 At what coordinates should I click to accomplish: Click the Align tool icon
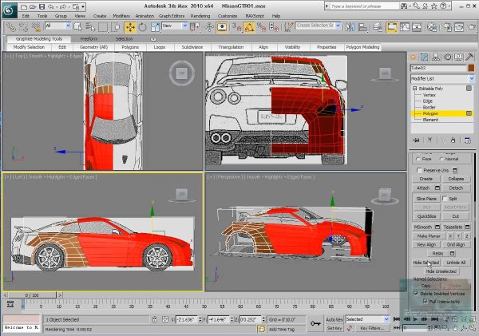point(362,27)
